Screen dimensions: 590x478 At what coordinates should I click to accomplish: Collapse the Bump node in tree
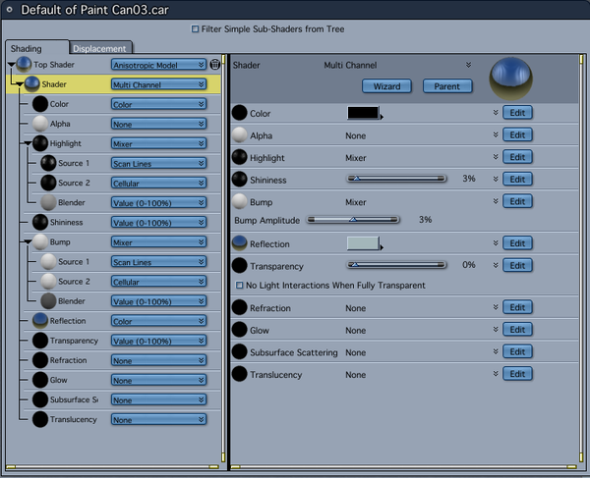click(x=28, y=241)
